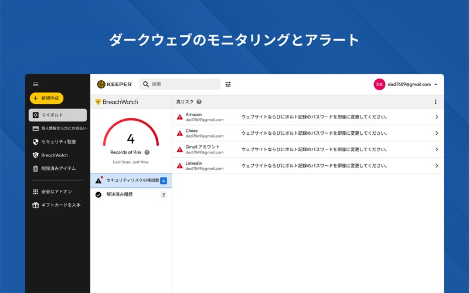Click the Last Scan: Just Now text

(x=131, y=162)
